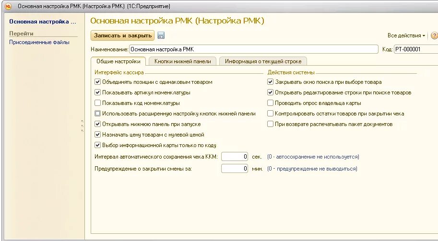This screenshot has width=438, height=241.
Task: Click the Код field PT-000001
Action: click(x=416, y=49)
